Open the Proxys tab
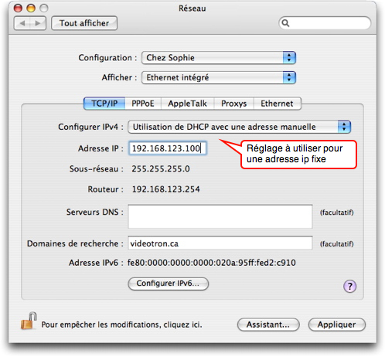The height and width of the screenshot is (357, 385). [233, 104]
